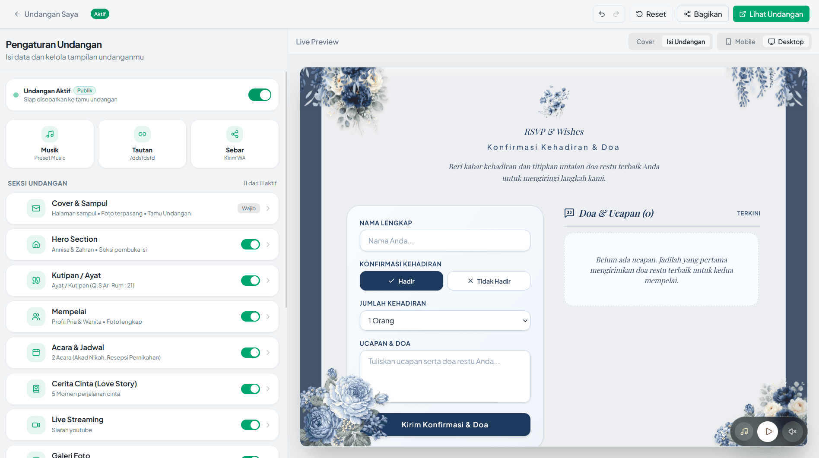Click the Bagikan share button

pyautogui.click(x=703, y=14)
